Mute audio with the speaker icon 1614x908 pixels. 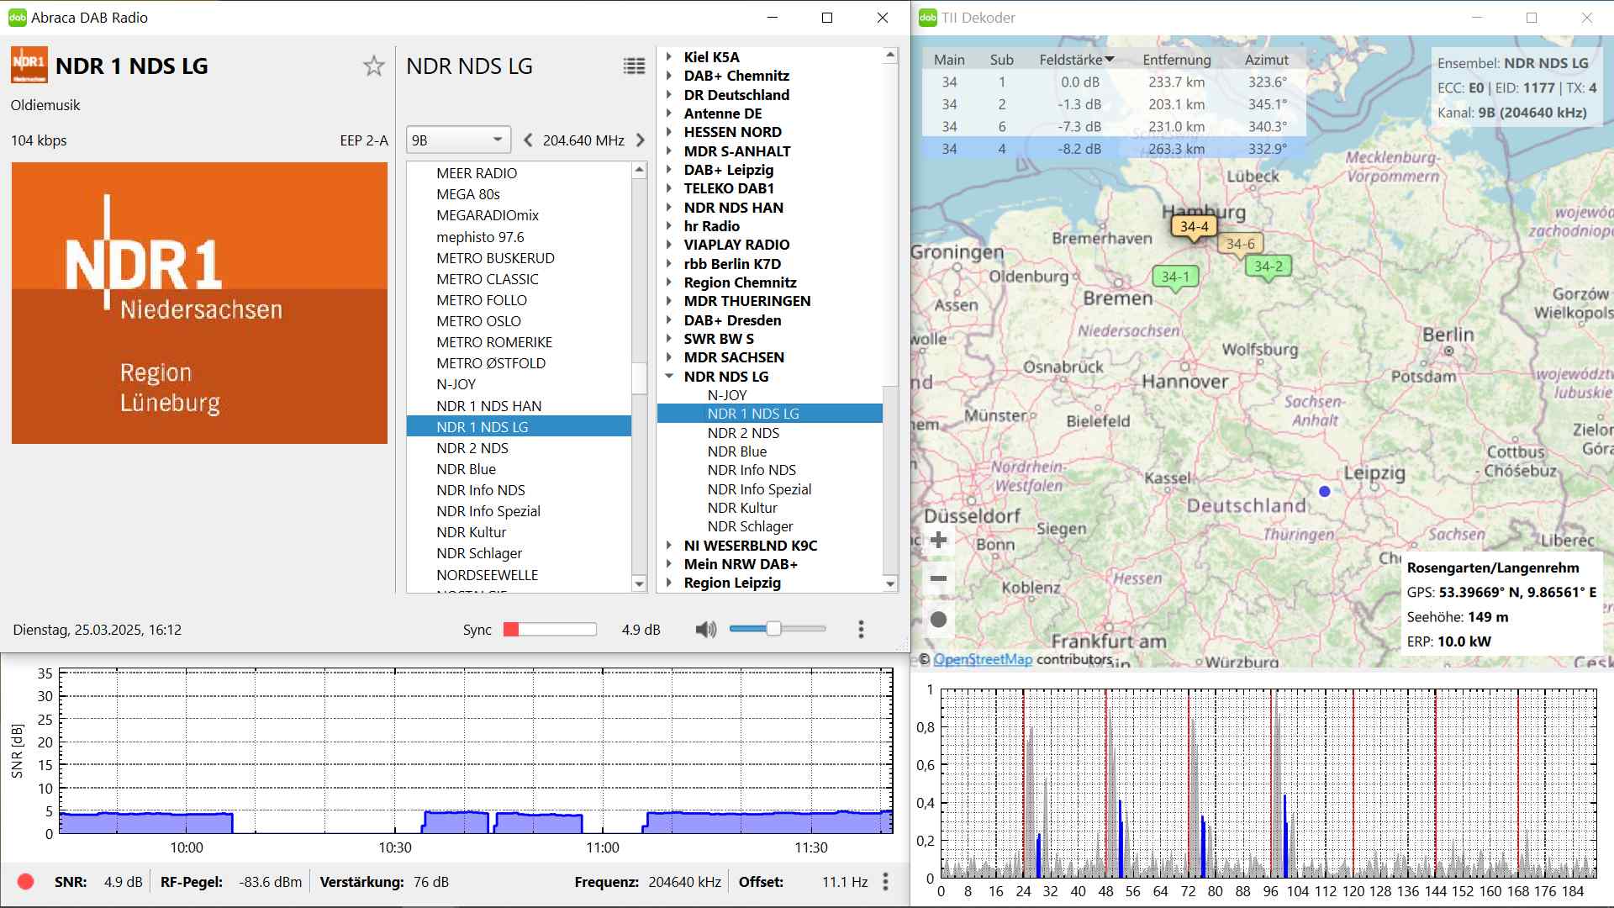pos(705,629)
